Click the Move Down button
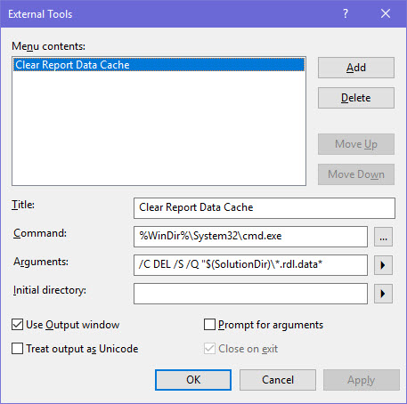 [x=356, y=174]
